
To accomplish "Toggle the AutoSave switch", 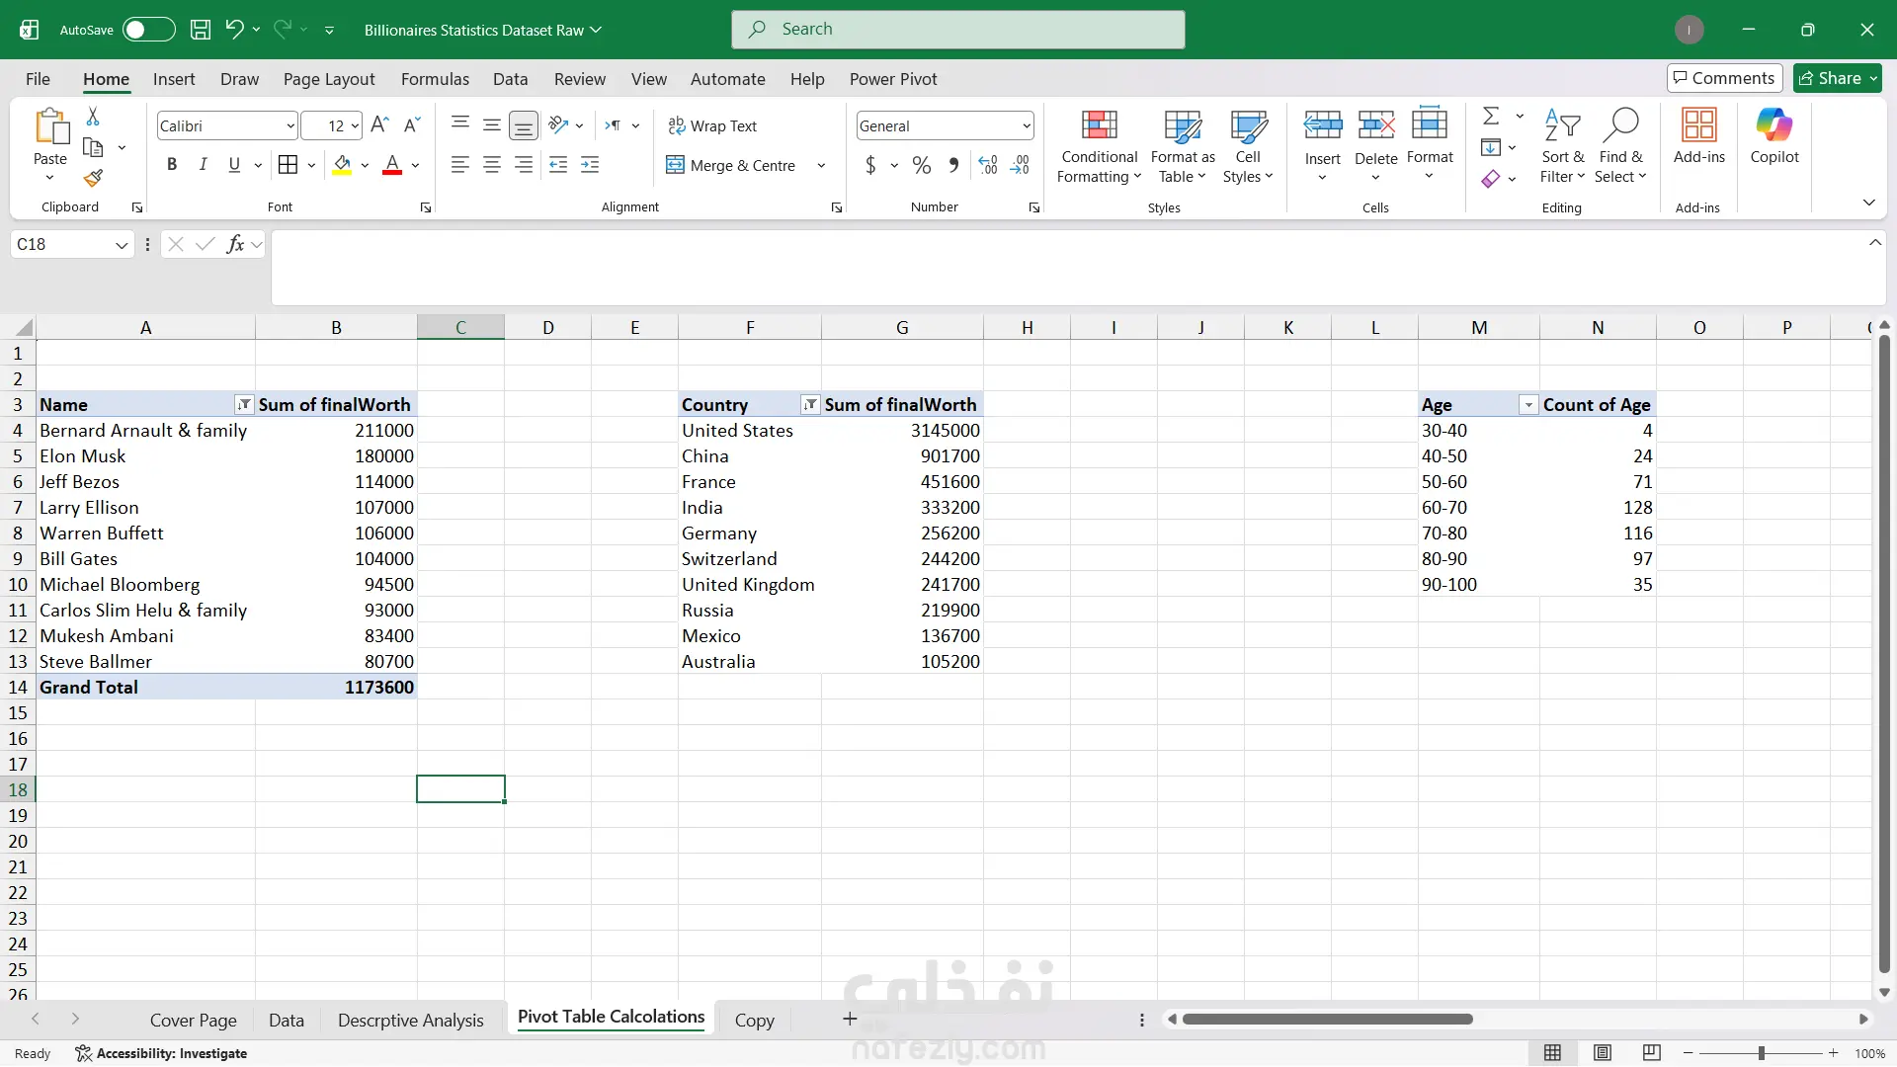I will [148, 30].
